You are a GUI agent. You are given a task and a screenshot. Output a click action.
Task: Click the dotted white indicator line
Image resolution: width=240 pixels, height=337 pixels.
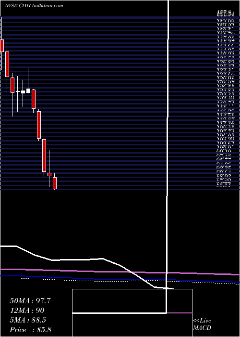[x=120, y=280]
